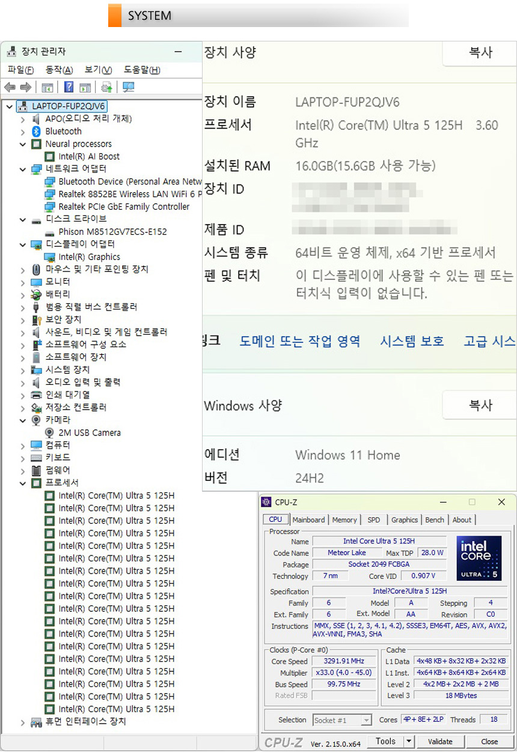Click the blue Help question mark icon
Image resolution: width=517 pixels, height=753 pixels.
69,88
